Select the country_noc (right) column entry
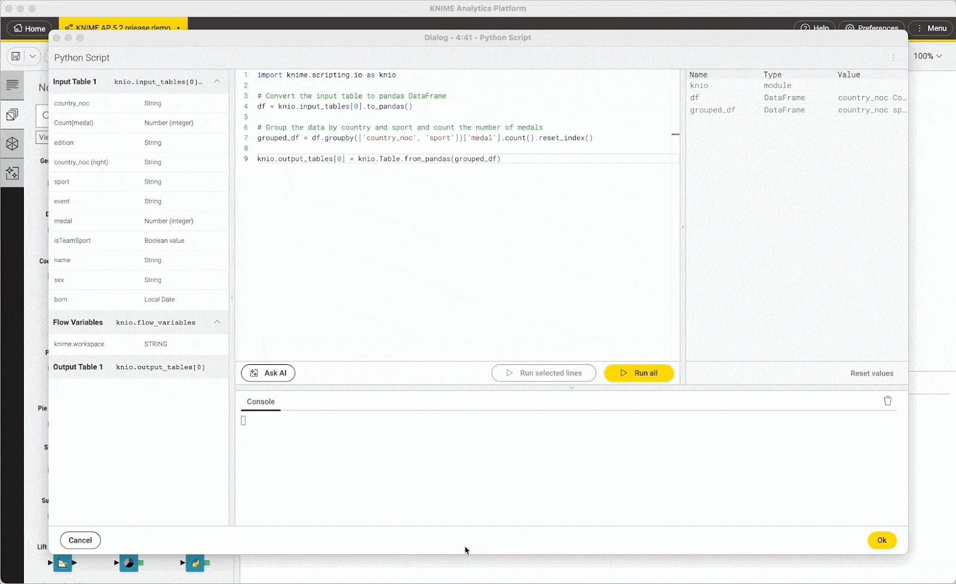 pos(139,162)
